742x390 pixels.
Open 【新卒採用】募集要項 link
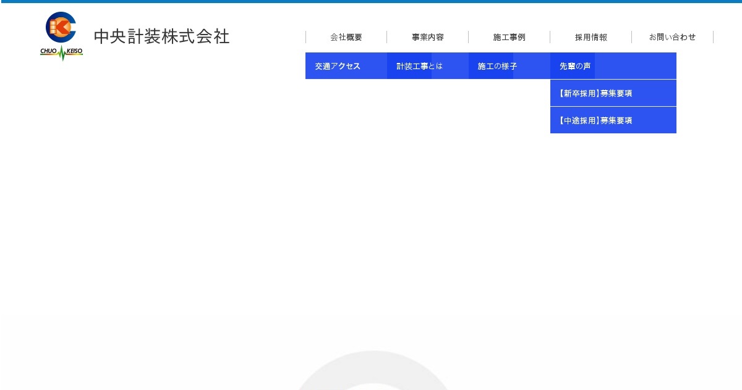[x=613, y=93]
